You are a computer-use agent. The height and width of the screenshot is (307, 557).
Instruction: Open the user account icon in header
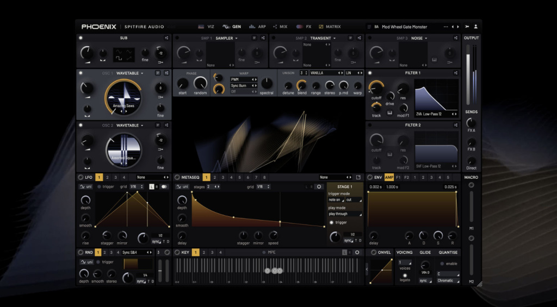coord(475,27)
